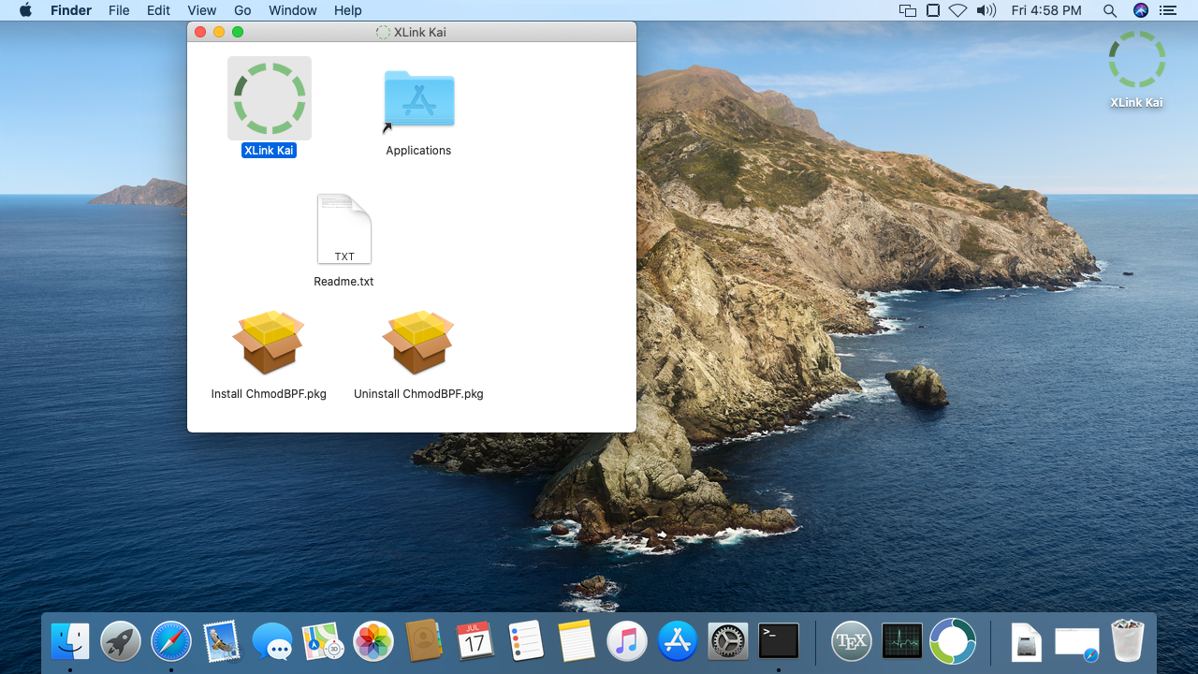Click the menu bar clock Fri 4:58 PM
The image size is (1198, 674).
point(1046,10)
